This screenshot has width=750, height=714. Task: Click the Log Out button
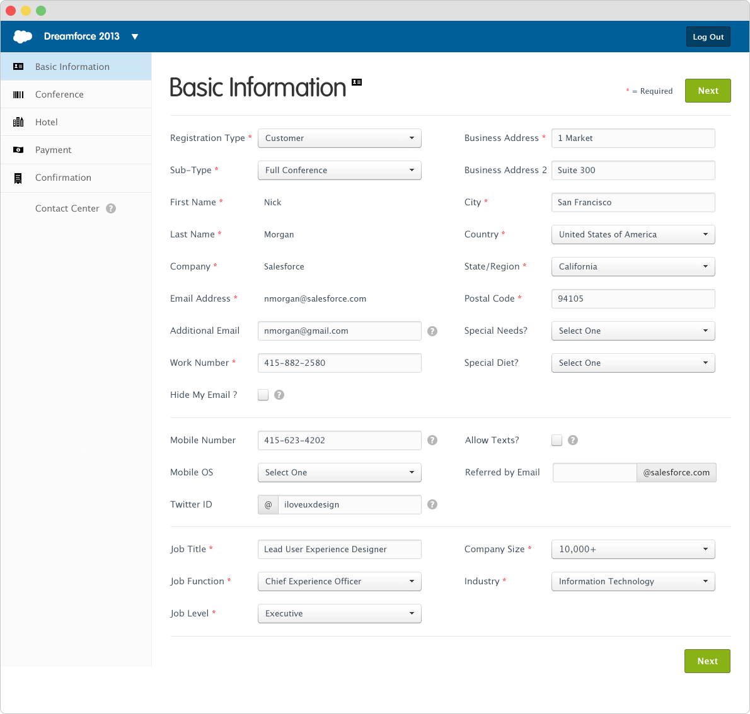708,37
